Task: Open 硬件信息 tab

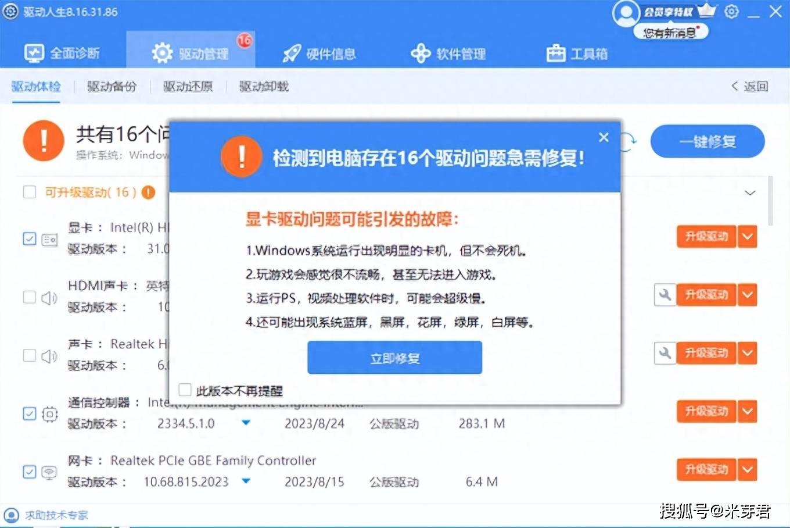Action: point(319,53)
